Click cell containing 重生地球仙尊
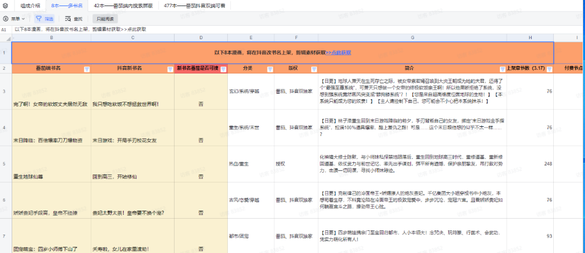This screenshot has width=585, height=253. click(31, 177)
